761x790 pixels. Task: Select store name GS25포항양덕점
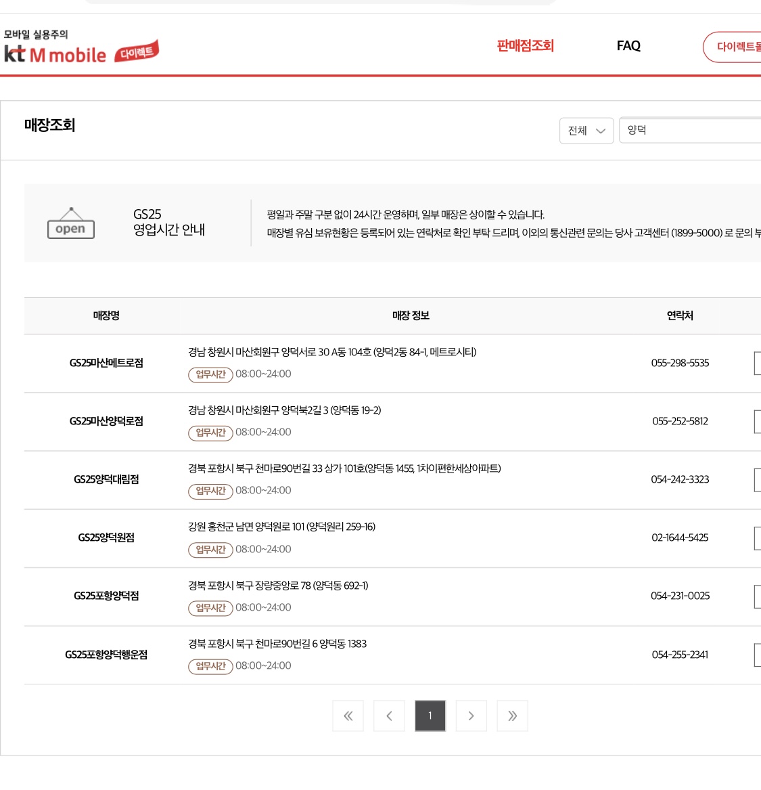106,596
